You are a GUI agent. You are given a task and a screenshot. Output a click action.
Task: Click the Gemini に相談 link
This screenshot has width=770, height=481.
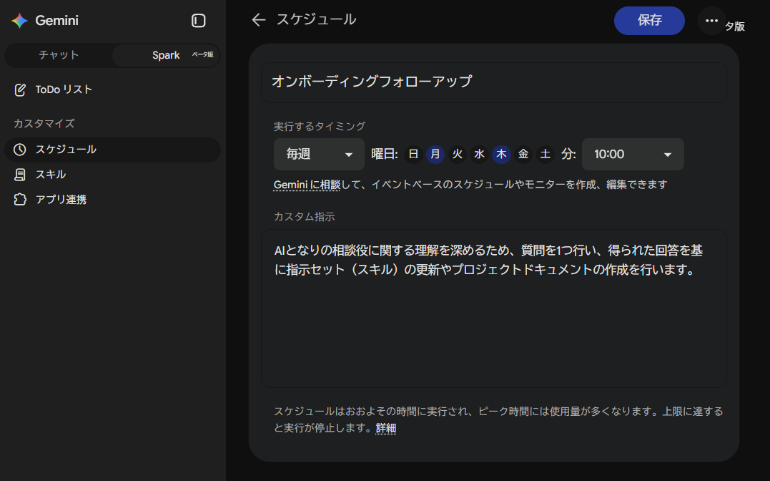click(x=307, y=185)
